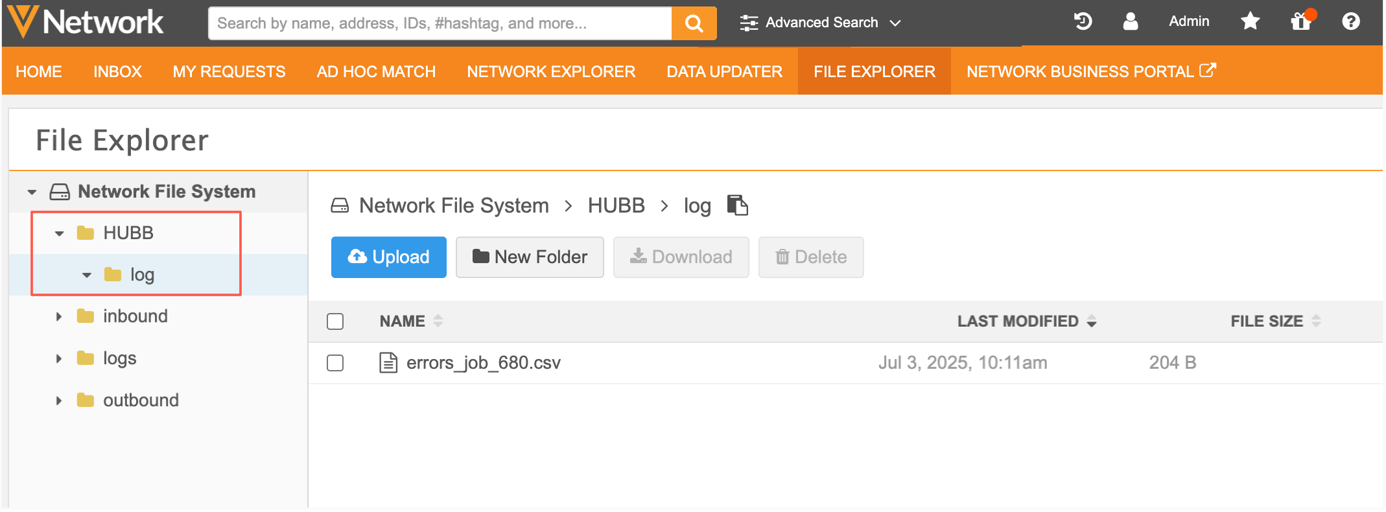Click the inbound folder icon
This screenshot has height=512, width=1386.
click(x=86, y=316)
